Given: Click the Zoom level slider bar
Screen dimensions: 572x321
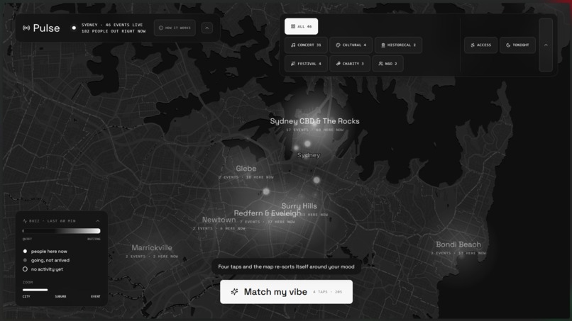Looking at the screenshot, I should click(35, 290).
